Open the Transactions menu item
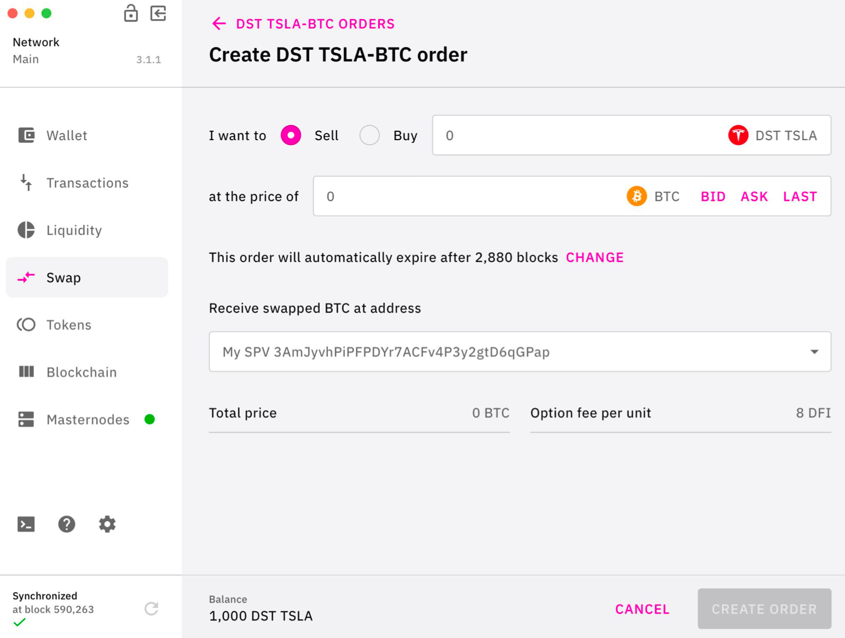 tap(87, 183)
